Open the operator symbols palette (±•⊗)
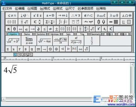 coord(50,16)
